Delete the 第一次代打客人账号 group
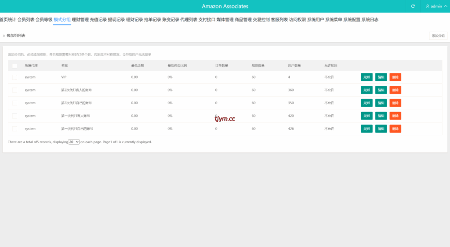The image size is (450, 247). 395,116
